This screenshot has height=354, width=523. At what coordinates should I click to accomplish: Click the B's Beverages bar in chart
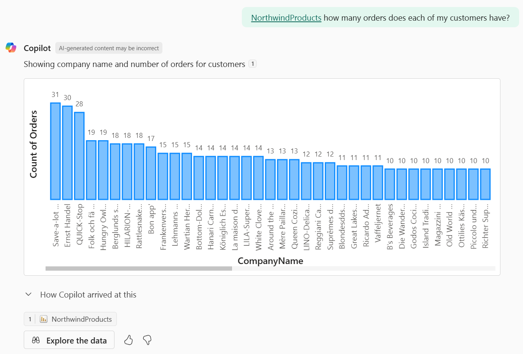pos(390,184)
